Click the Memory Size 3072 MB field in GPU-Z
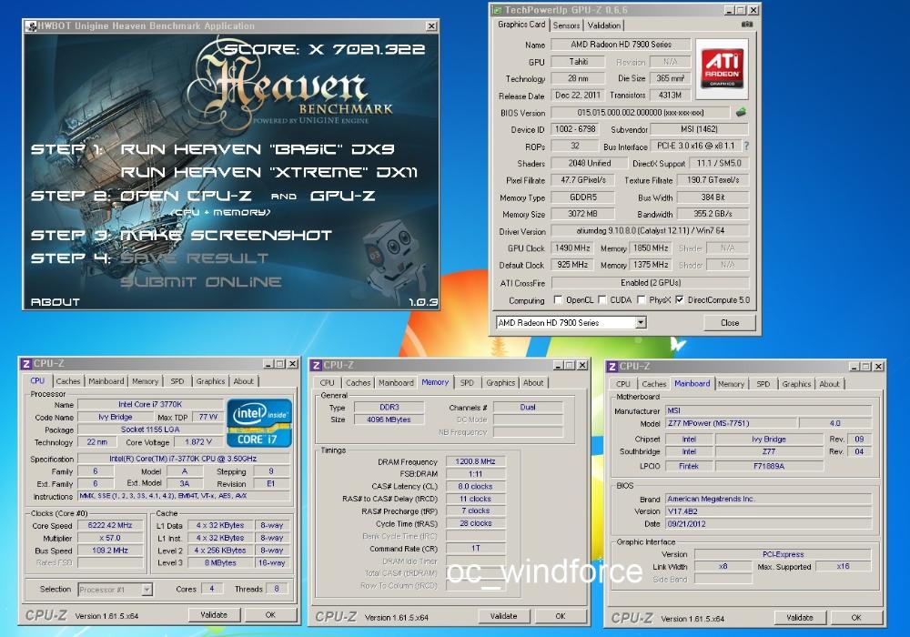 582,214
